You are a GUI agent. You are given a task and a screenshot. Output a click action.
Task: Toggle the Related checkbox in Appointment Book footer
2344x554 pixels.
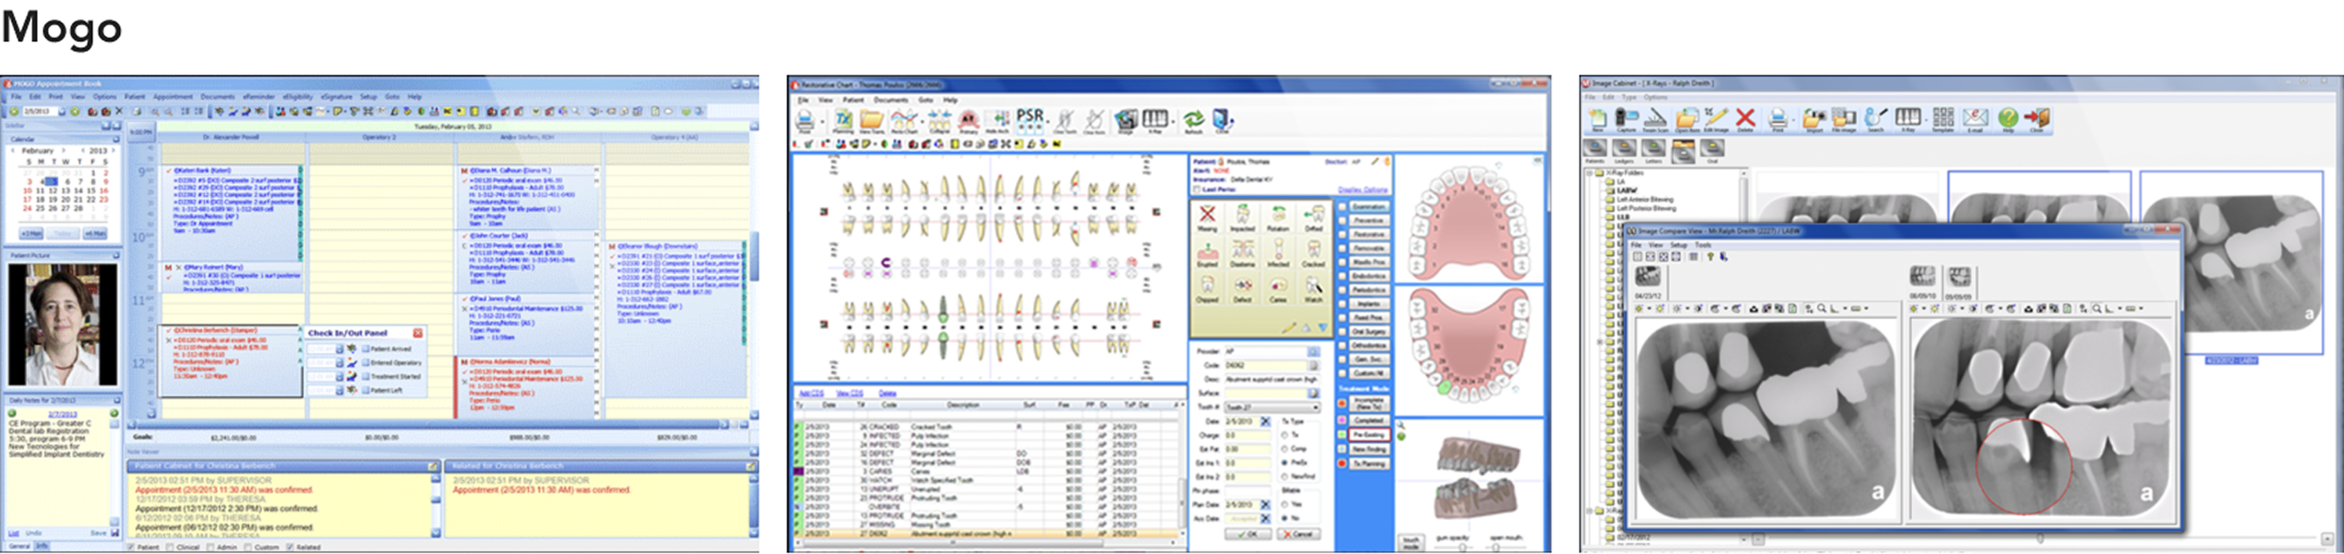pos(290,548)
